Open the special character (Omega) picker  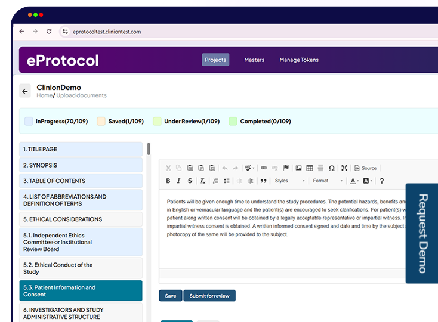[x=332, y=168]
